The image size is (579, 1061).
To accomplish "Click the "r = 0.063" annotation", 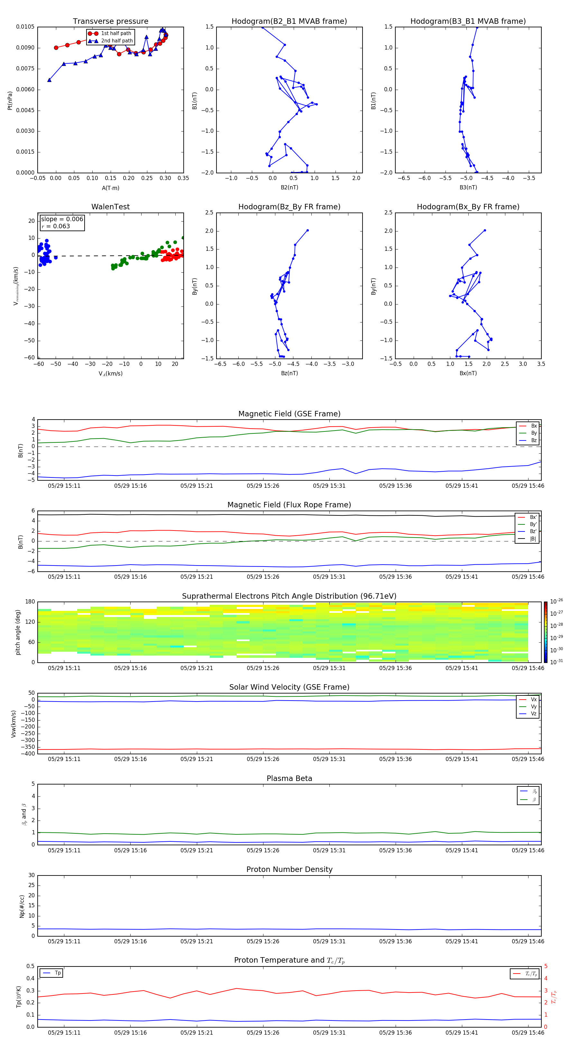I will click(56, 226).
